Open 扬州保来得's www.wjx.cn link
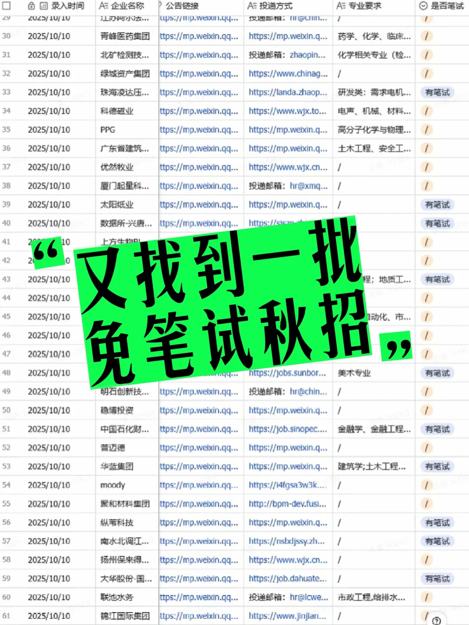Screen dimensions: 469x625 coord(288,560)
